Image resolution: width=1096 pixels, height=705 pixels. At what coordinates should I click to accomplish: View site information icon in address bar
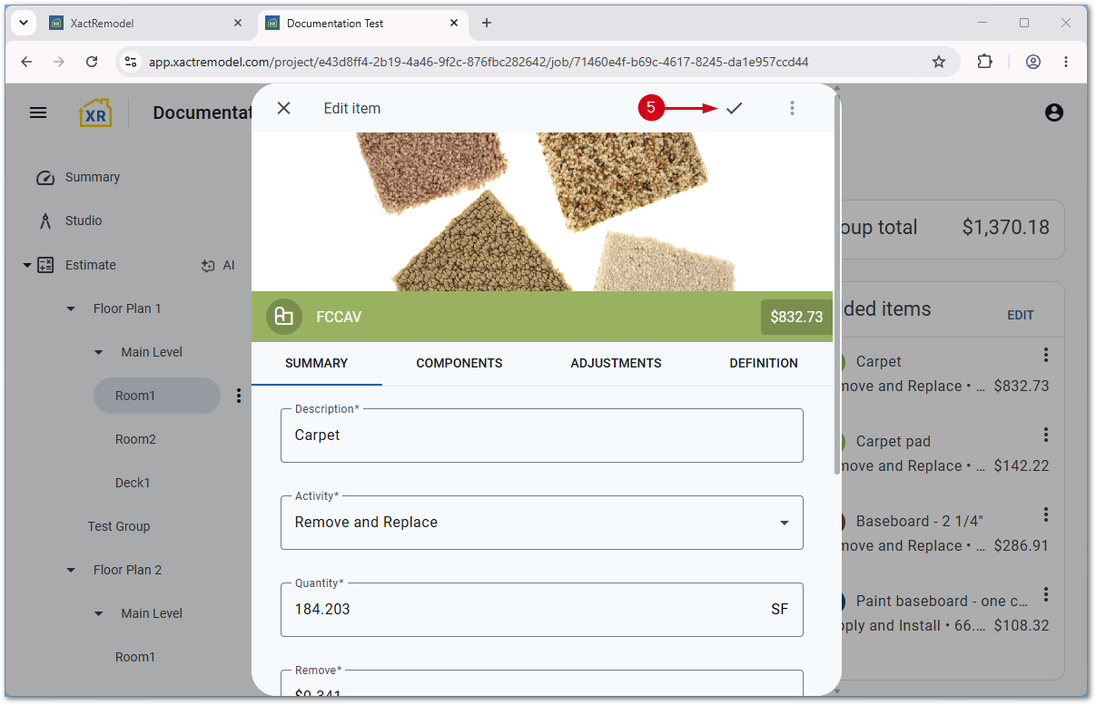click(131, 62)
